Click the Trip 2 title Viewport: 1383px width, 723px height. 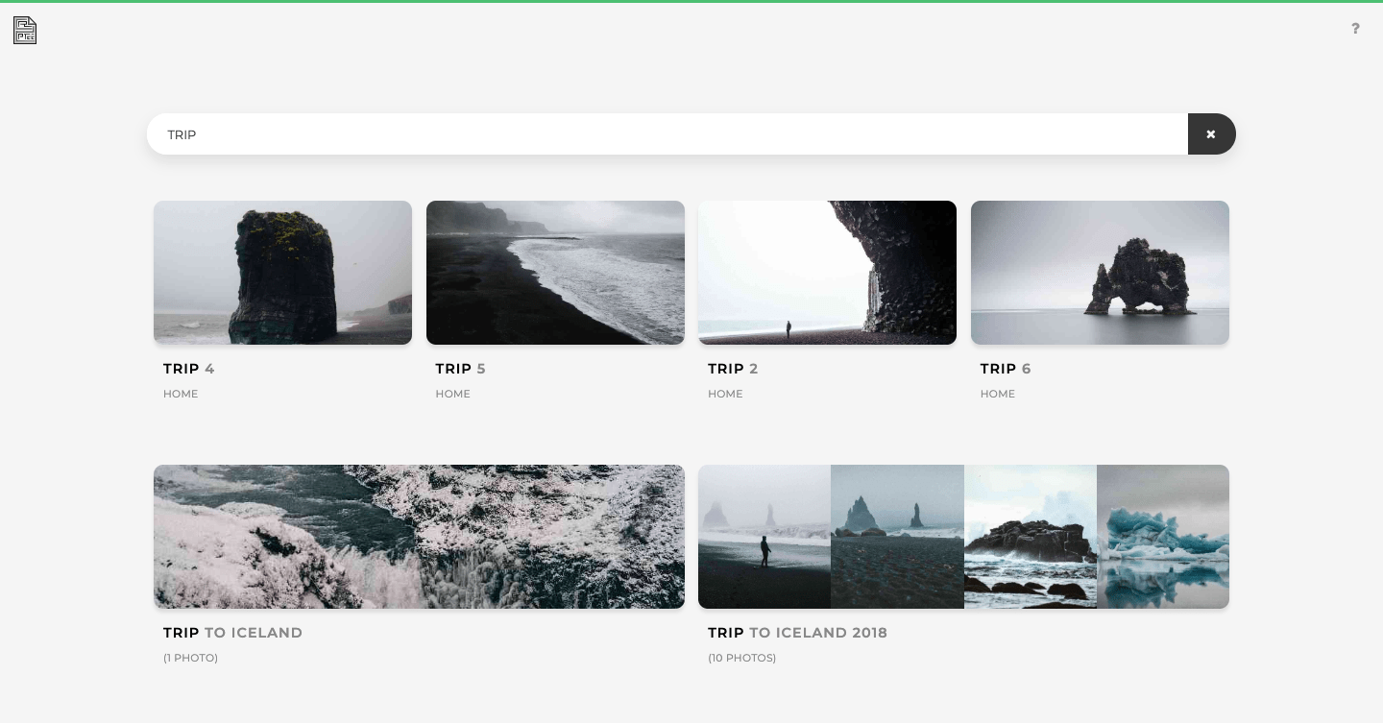pyautogui.click(x=733, y=369)
